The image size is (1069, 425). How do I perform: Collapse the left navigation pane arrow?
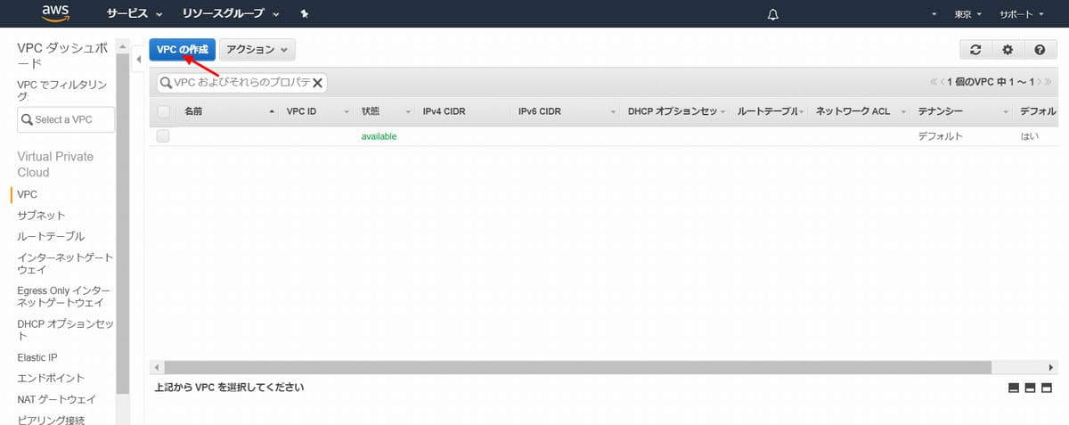[138, 60]
